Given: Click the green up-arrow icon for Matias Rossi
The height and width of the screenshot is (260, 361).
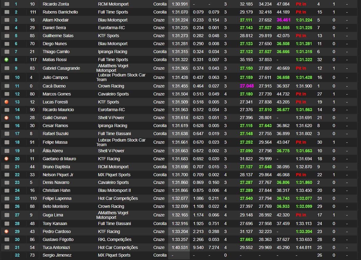Looking at the screenshot, I should (6, 60).
